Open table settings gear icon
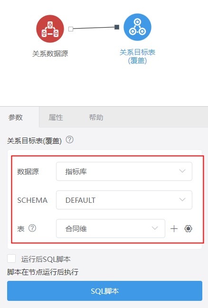This screenshot has height=308, width=208. pos(188,229)
